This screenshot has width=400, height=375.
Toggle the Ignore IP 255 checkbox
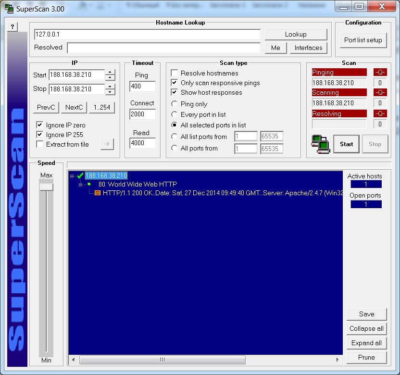tap(39, 135)
